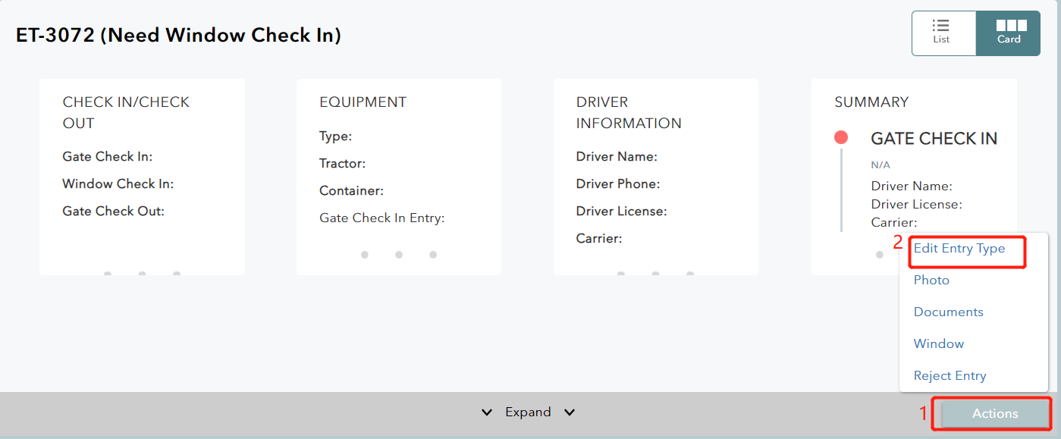Click pagination dot in Summary card
This screenshot has width=1061, height=439.
tap(879, 255)
